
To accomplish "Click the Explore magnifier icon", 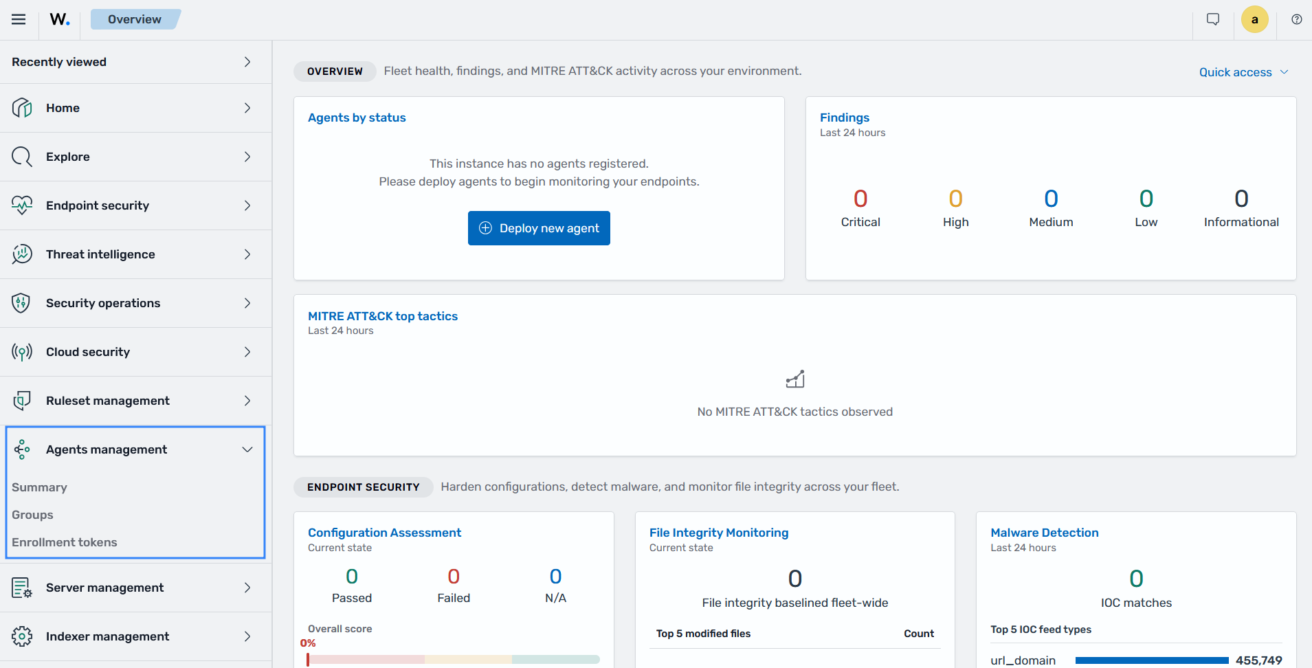I will click(x=22, y=157).
